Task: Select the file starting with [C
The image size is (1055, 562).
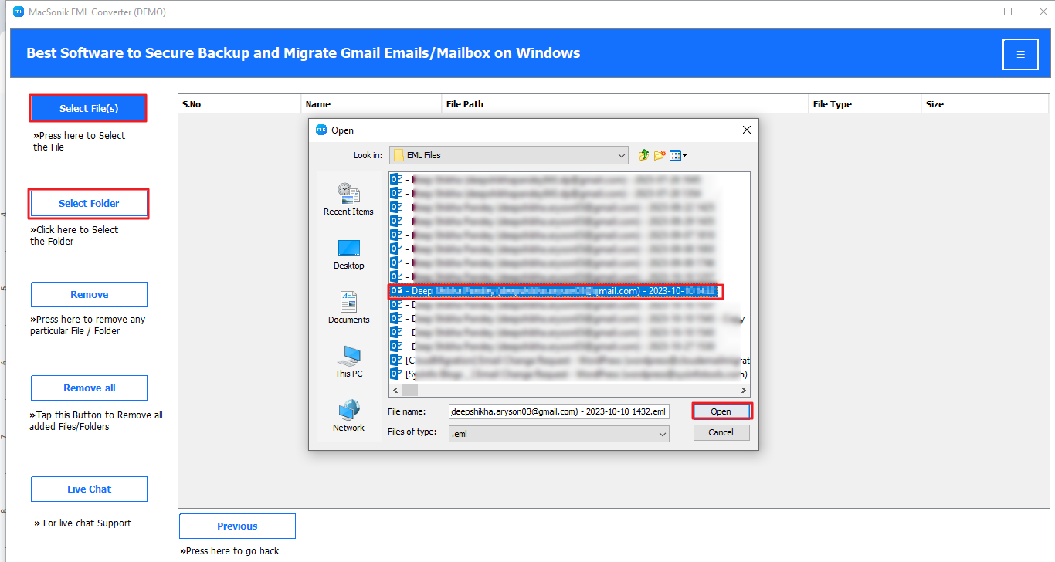Action: click(570, 361)
